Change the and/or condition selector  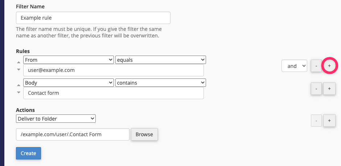point(294,66)
